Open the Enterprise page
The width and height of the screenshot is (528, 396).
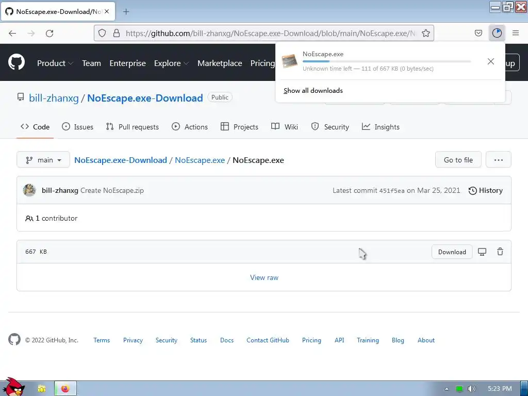128,63
